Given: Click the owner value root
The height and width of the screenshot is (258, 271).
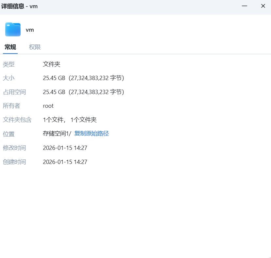Looking at the screenshot, I should (x=48, y=106).
